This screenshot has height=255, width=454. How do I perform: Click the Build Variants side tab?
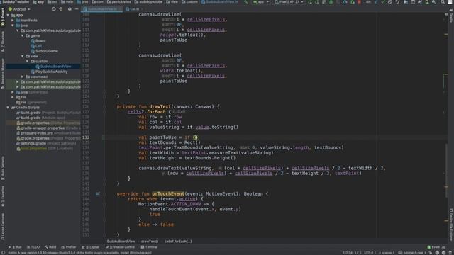click(x=3, y=168)
